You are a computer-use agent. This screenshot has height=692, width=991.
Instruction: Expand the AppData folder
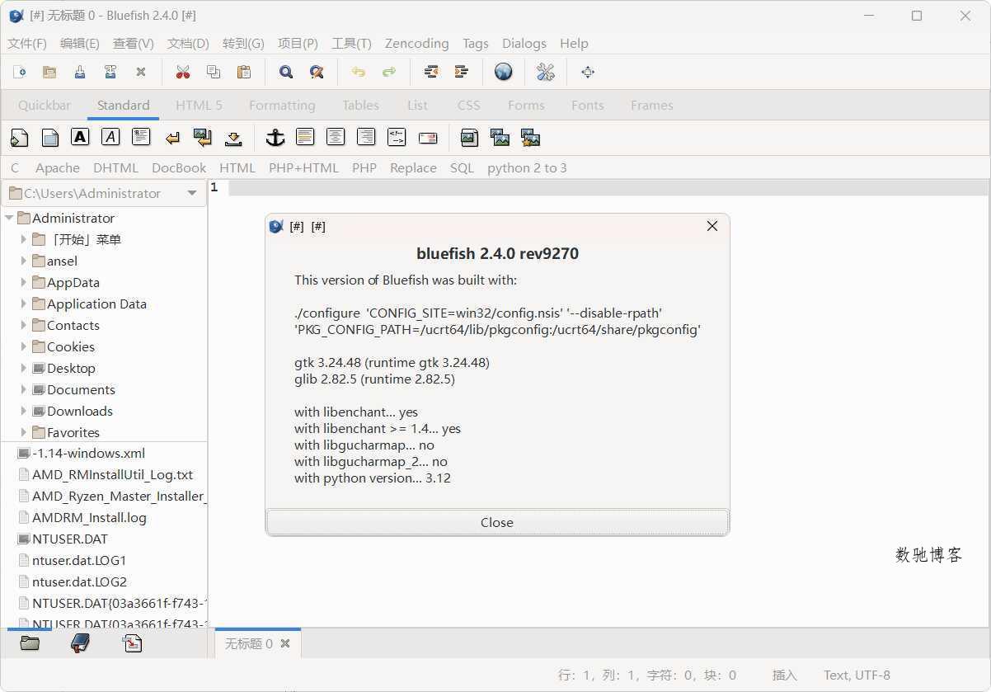23,282
